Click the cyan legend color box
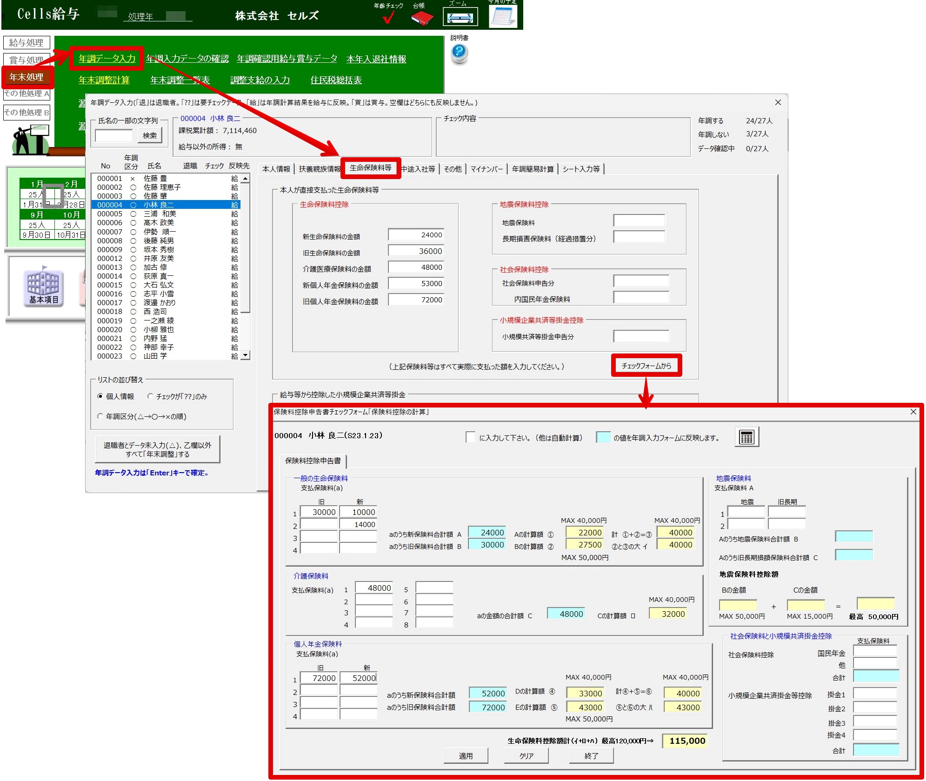The height and width of the screenshot is (781, 926). (603, 437)
